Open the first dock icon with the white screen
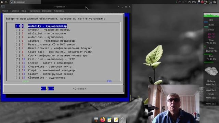Viewport: 219px width, 123px height. (96, 120)
